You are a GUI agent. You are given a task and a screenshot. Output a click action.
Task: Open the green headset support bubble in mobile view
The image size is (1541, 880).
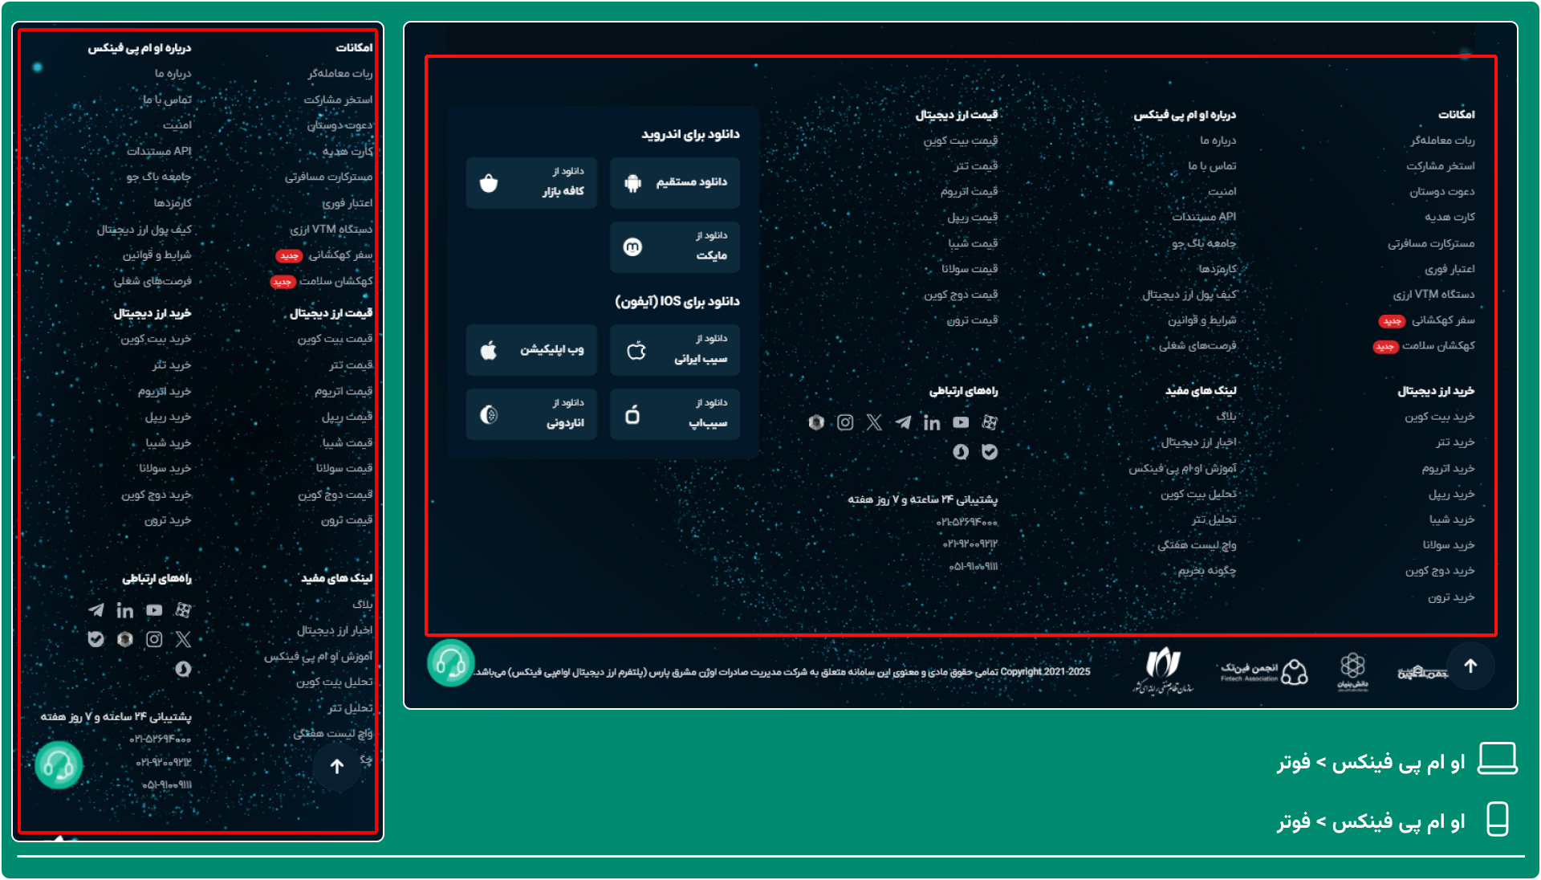(x=59, y=764)
